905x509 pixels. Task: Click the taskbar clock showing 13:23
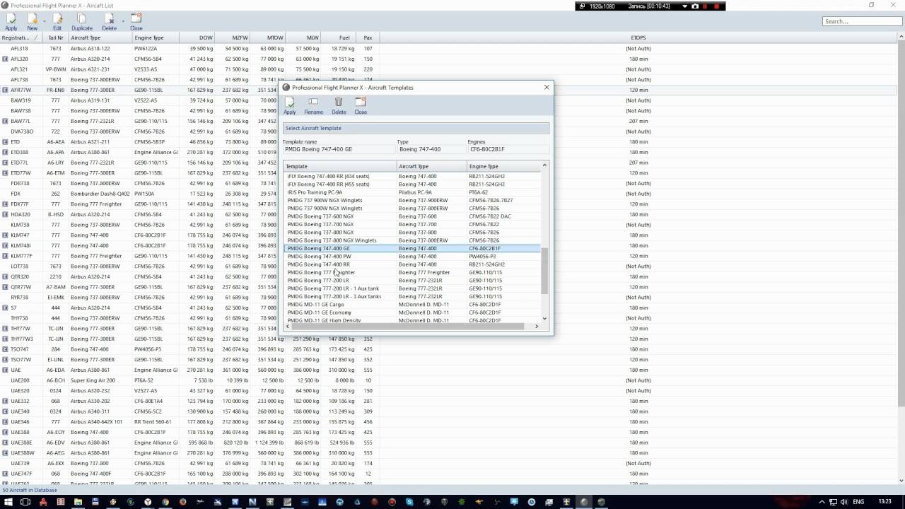pyautogui.click(x=884, y=502)
